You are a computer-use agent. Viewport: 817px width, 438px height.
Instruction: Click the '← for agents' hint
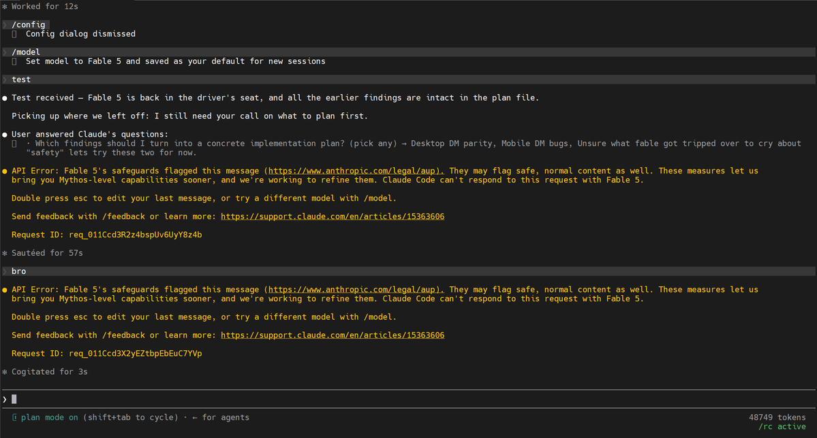[x=220, y=417]
